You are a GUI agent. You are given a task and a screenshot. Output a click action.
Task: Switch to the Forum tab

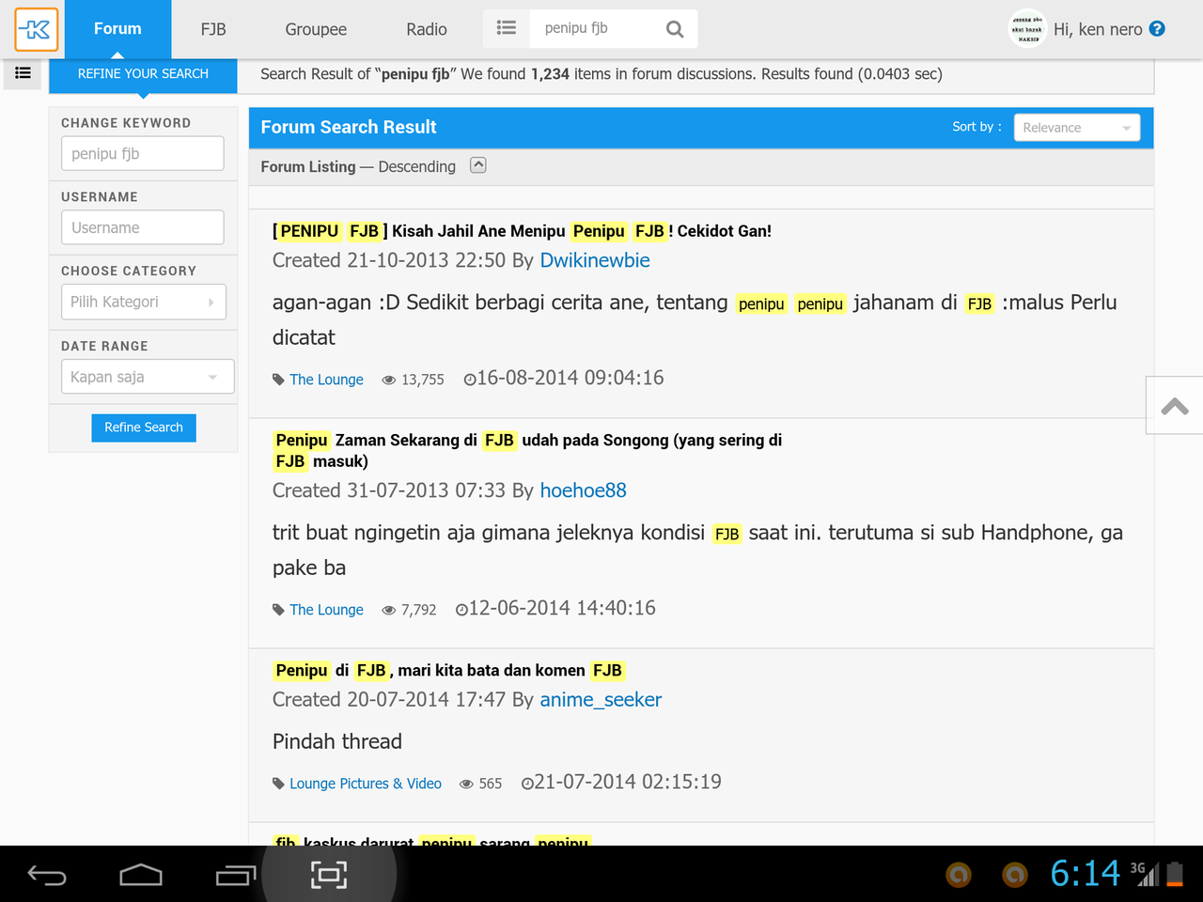click(117, 29)
